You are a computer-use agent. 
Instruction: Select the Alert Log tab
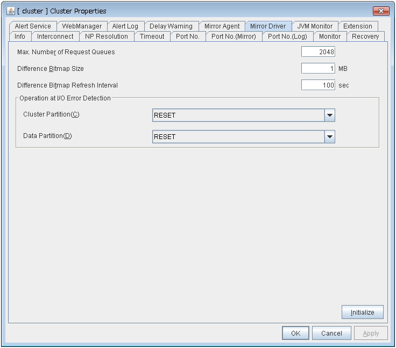[125, 26]
